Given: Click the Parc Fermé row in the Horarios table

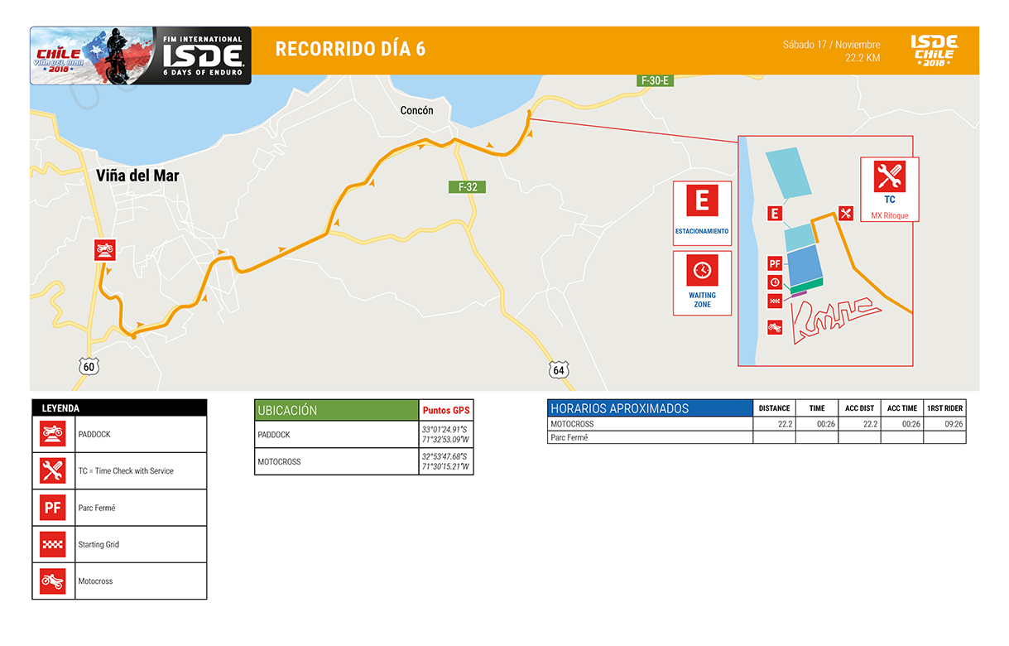Looking at the screenshot, I should point(757,437).
